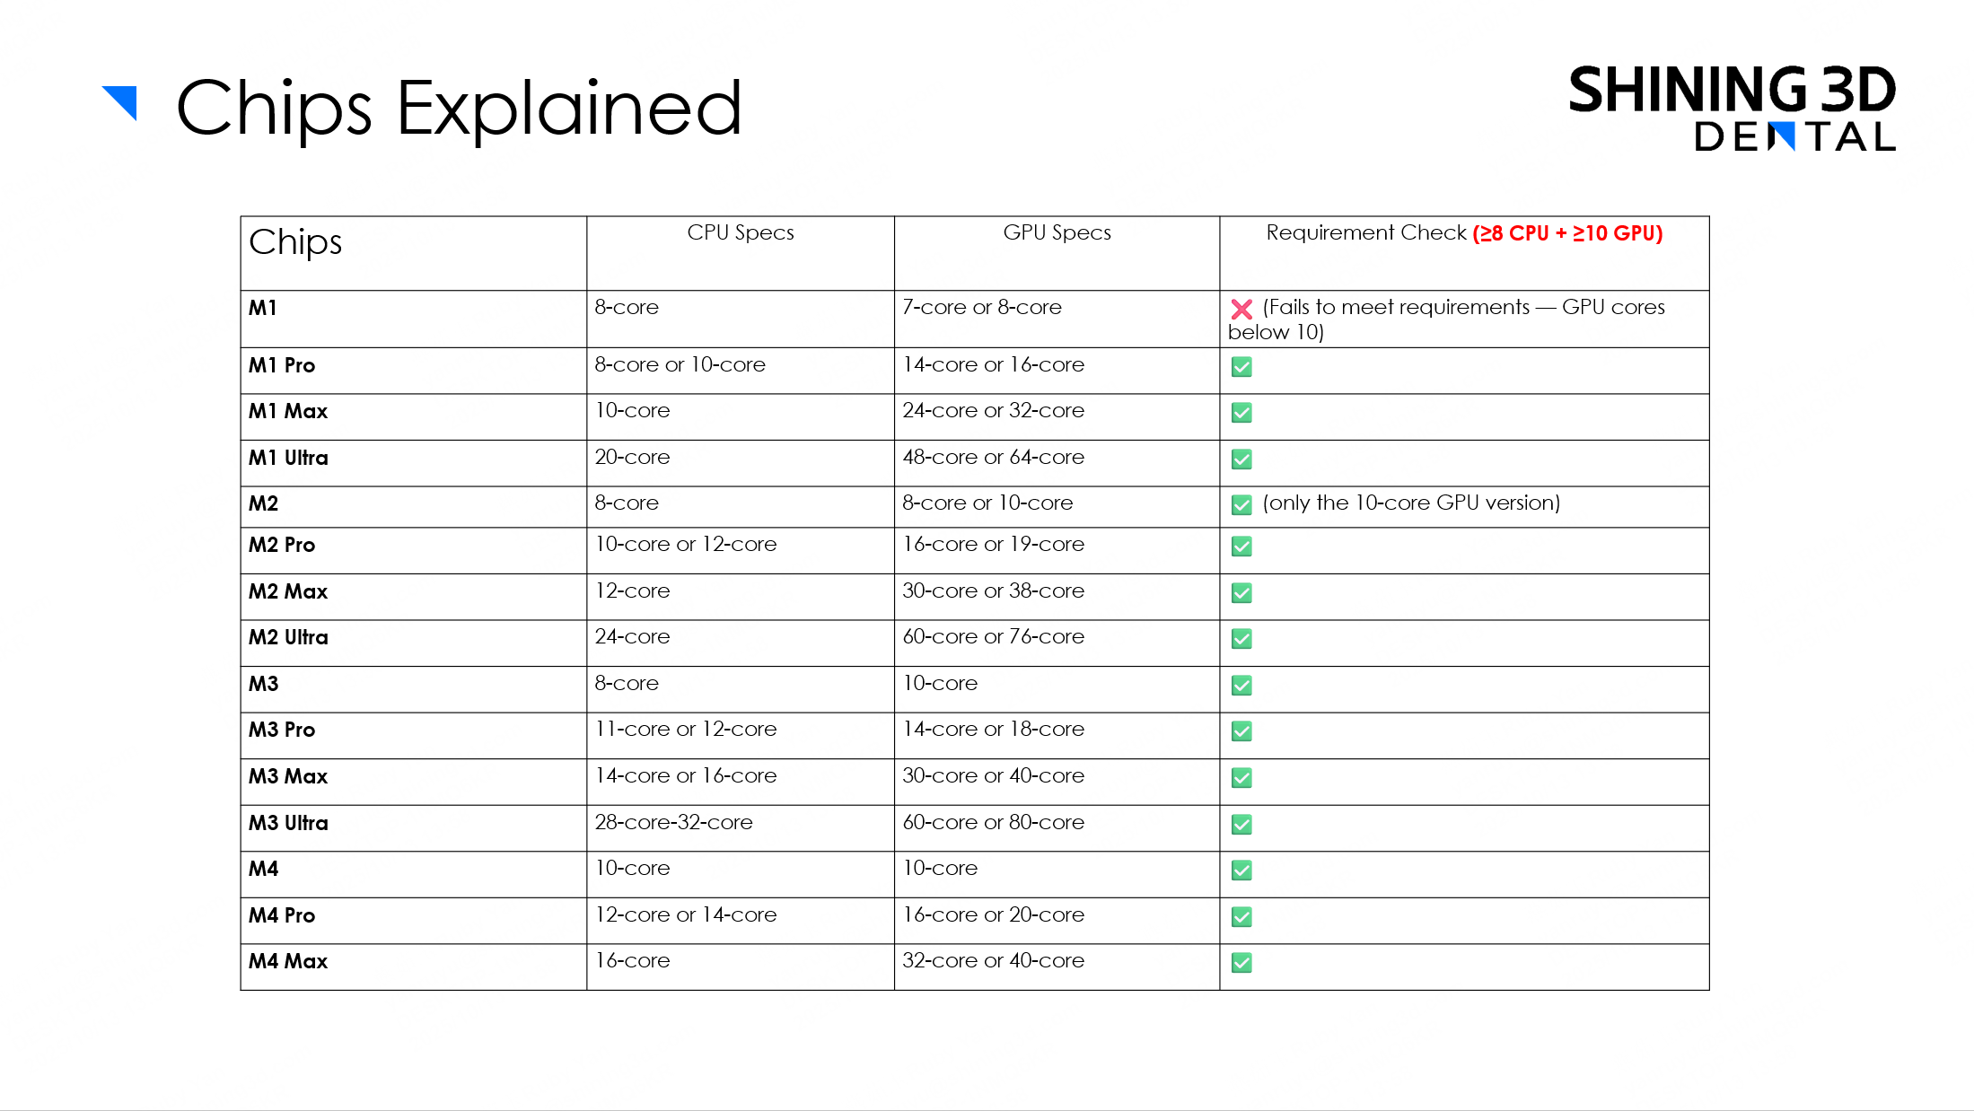Click the green checkmark for M1 Pro
The width and height of the screenshot is (1974, 1111).
click(x=1241, y=367)
